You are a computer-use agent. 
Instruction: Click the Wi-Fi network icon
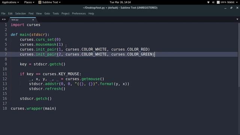[x=208, y=2]
